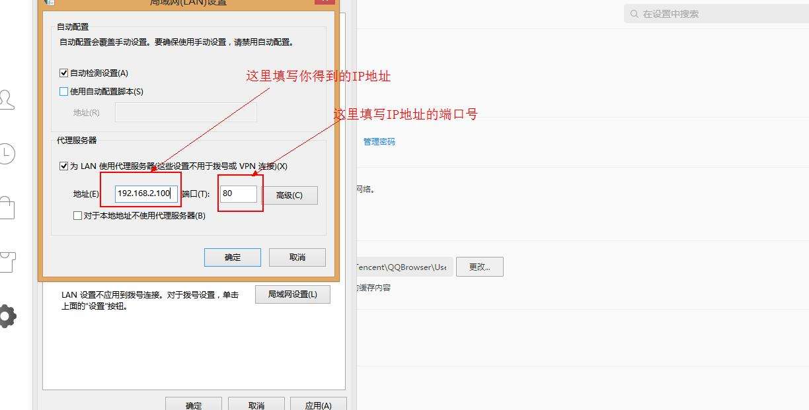Click the 管理密码 link
The height and width of the screenshot is (410, 809).
[379, 142]
